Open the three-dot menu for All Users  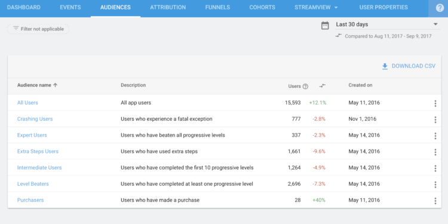(435, 103)
